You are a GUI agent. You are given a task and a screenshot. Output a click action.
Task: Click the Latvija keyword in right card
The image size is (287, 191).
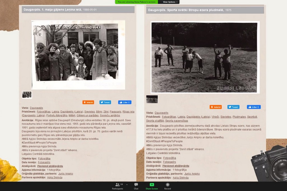pos(181,117)
